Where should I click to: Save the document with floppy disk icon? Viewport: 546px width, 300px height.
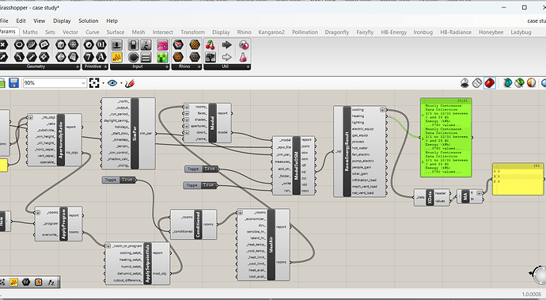[13, 83]
